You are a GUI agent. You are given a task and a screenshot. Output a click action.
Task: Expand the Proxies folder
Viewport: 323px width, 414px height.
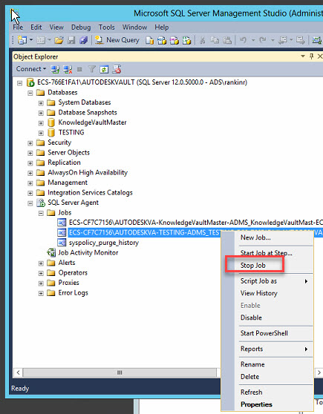41,283
